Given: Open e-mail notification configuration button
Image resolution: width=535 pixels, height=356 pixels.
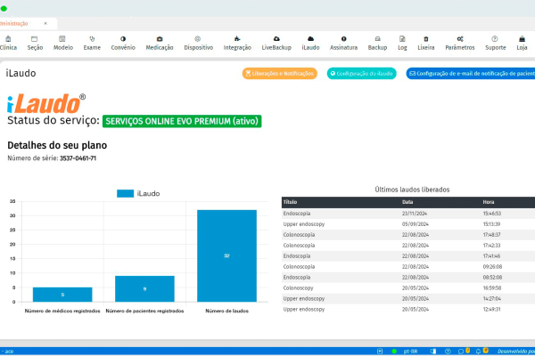Looking at the screenshot, I should click(471, 73).
